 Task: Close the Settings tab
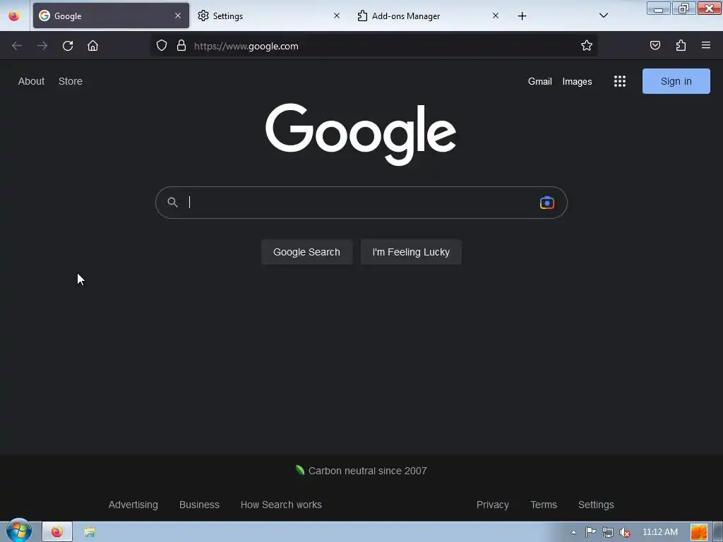point(337,16)
